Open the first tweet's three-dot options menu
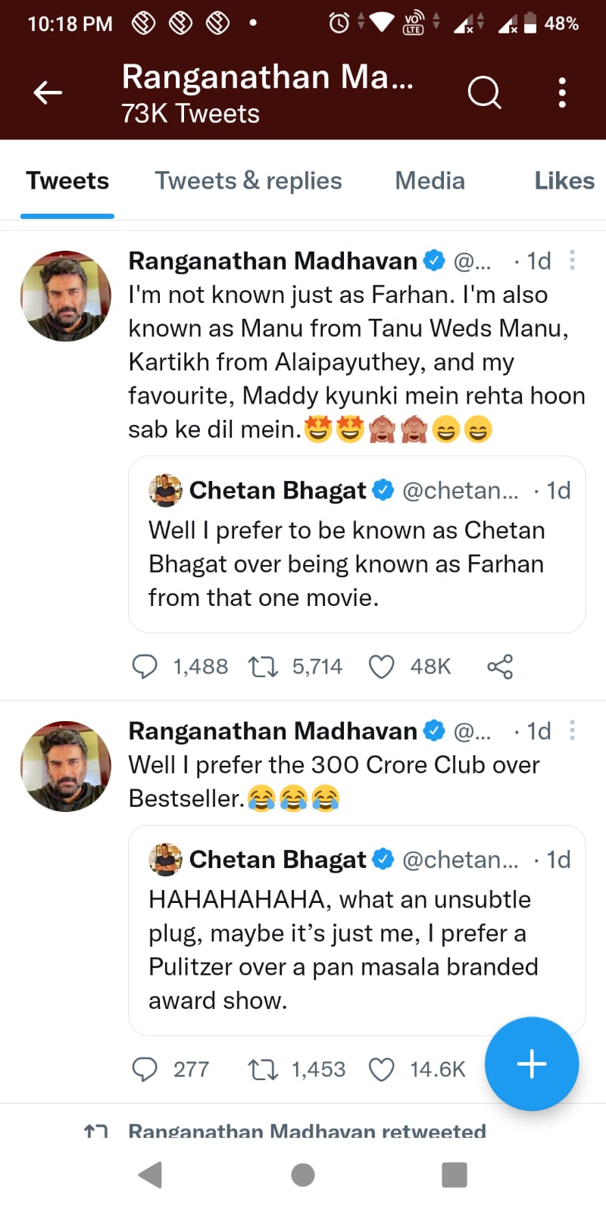The height and width of the screenshot is (1212, 606). [x=572, y=261]
